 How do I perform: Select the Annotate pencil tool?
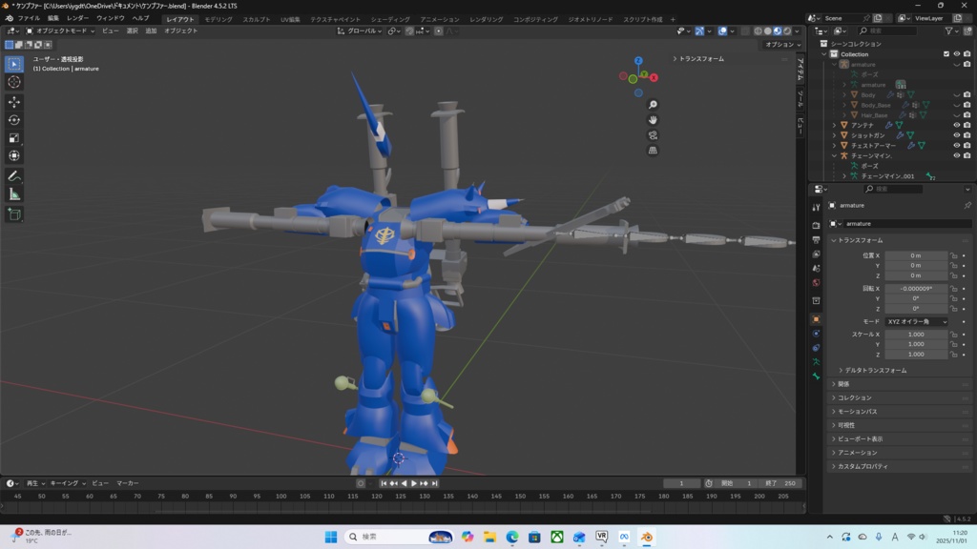pyautogui.click(x=14, y=176)
